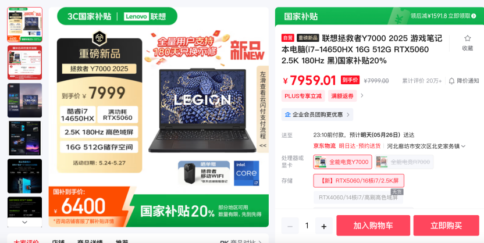Click the minus quantity button
Screen dimensions: 484x243
coord(290,226)
